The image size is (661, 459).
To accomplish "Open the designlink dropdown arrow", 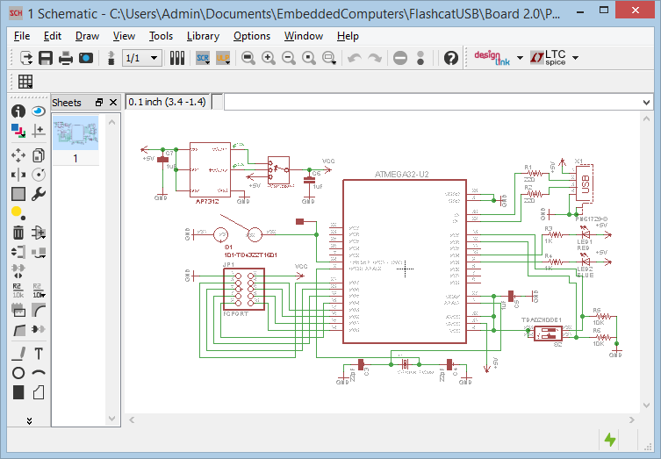I will [520, 58].
